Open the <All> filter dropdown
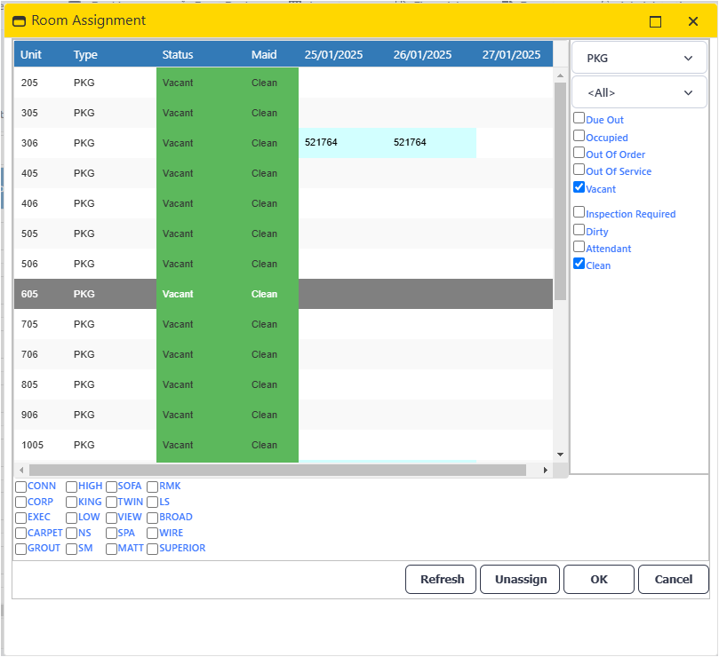Image resolution: width=719 pixels, height=657 pixels. pyautogui.click(x=639, y=93)
